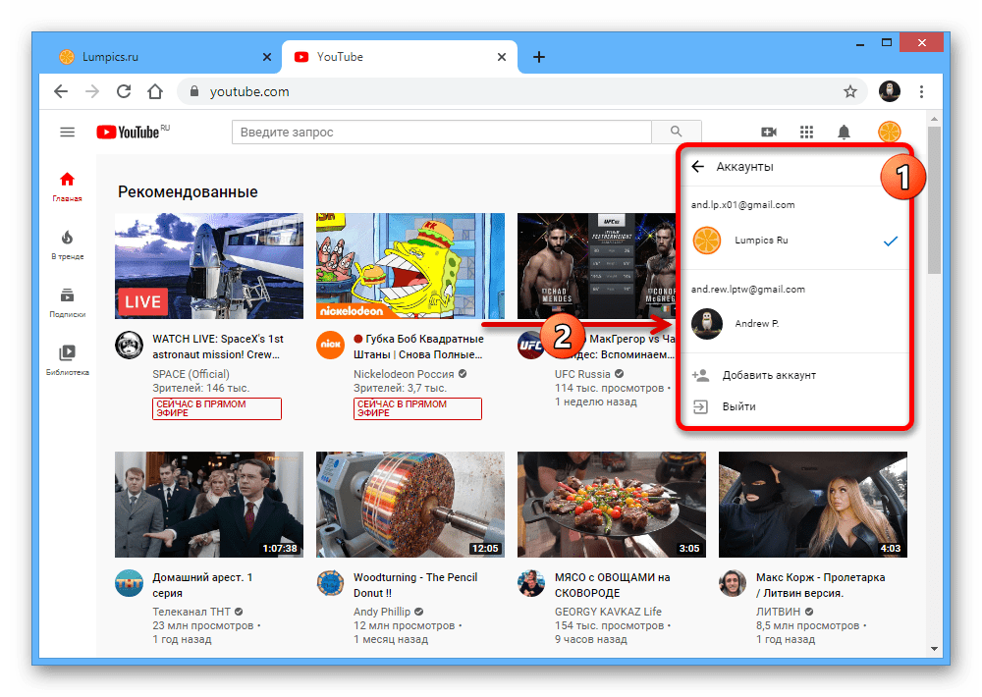Select the Lumpics Ru account
Viewport: 982px width, 697px height.
[x=761, y=240]
